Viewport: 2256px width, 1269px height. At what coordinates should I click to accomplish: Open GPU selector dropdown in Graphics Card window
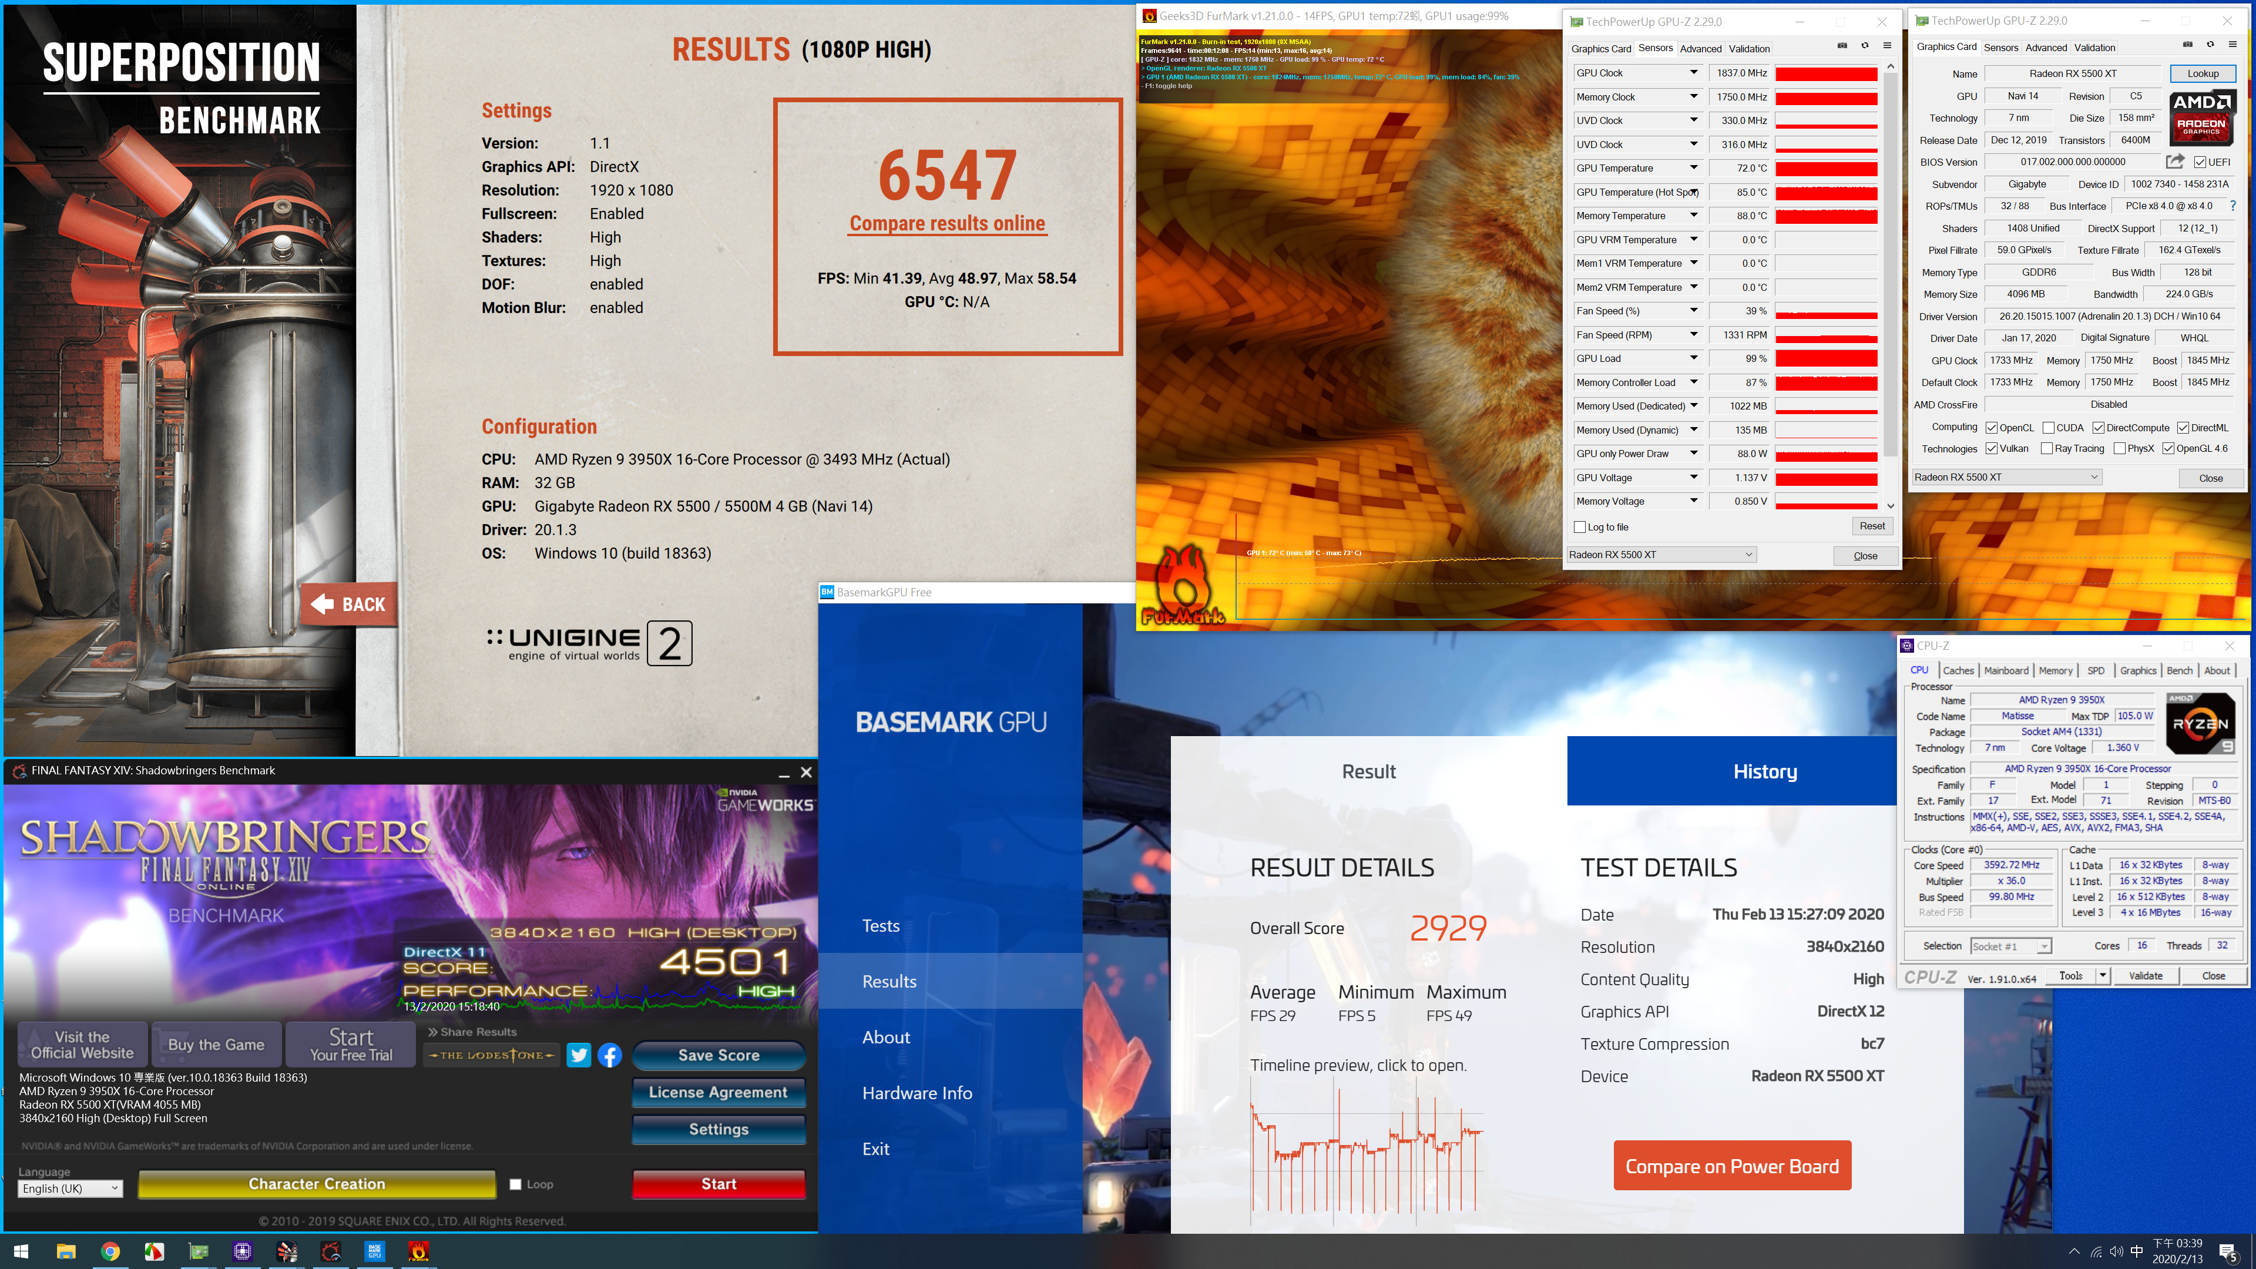[x=2007, y=477]
